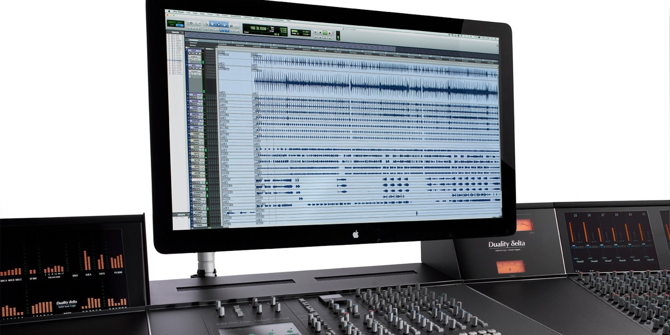Click the horizontal zoom-in arrow button
Image resolution: width=670 pixels, height=335 pixels.
(x=200, y=23)
